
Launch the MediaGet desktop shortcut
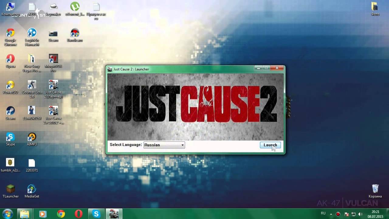click(x=32, y=191)
